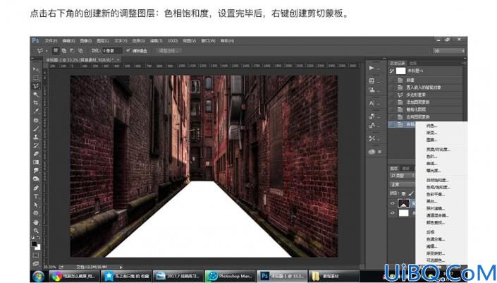This screenshot has width=497, height=283.
Task: Toggle the 消除锯齿 anti-alias checkbox
Action: pyautogui.click(x=128, y=50)
